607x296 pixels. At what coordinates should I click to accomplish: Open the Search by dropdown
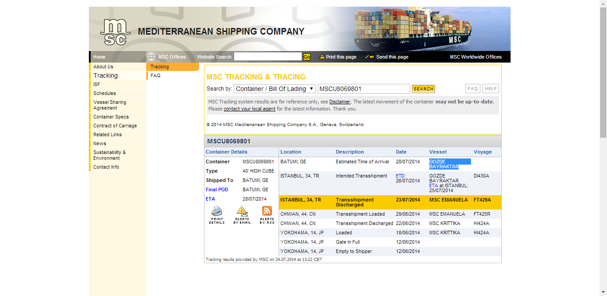click(x=275, y=89)
